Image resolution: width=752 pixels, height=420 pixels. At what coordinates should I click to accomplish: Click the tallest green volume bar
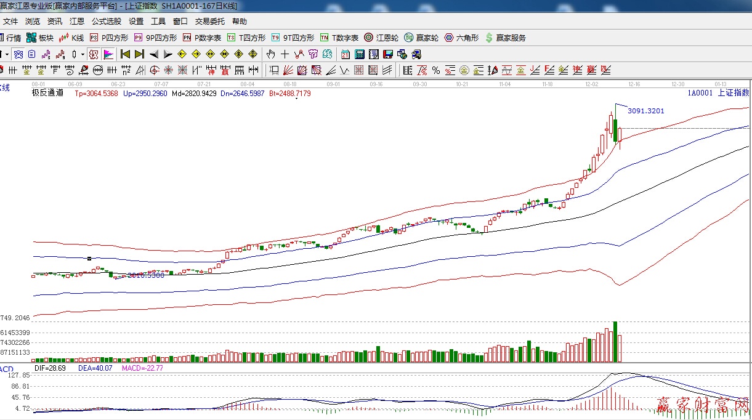[615, 342]
